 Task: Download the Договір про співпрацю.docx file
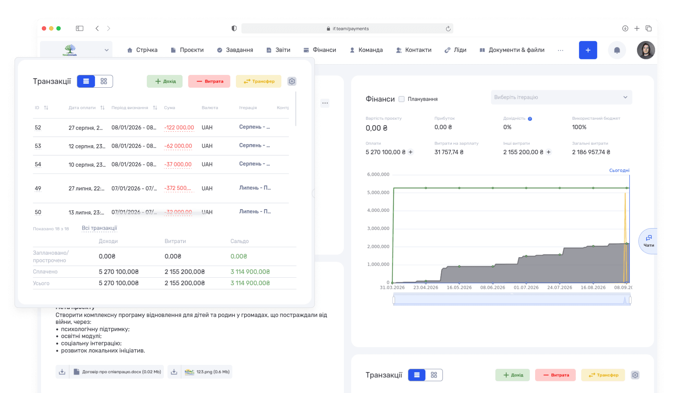click(x=62, y=372)
